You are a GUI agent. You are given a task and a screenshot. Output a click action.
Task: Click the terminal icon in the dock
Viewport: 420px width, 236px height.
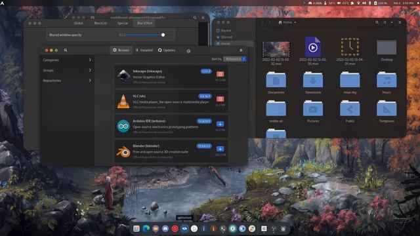tap(223, 229)
